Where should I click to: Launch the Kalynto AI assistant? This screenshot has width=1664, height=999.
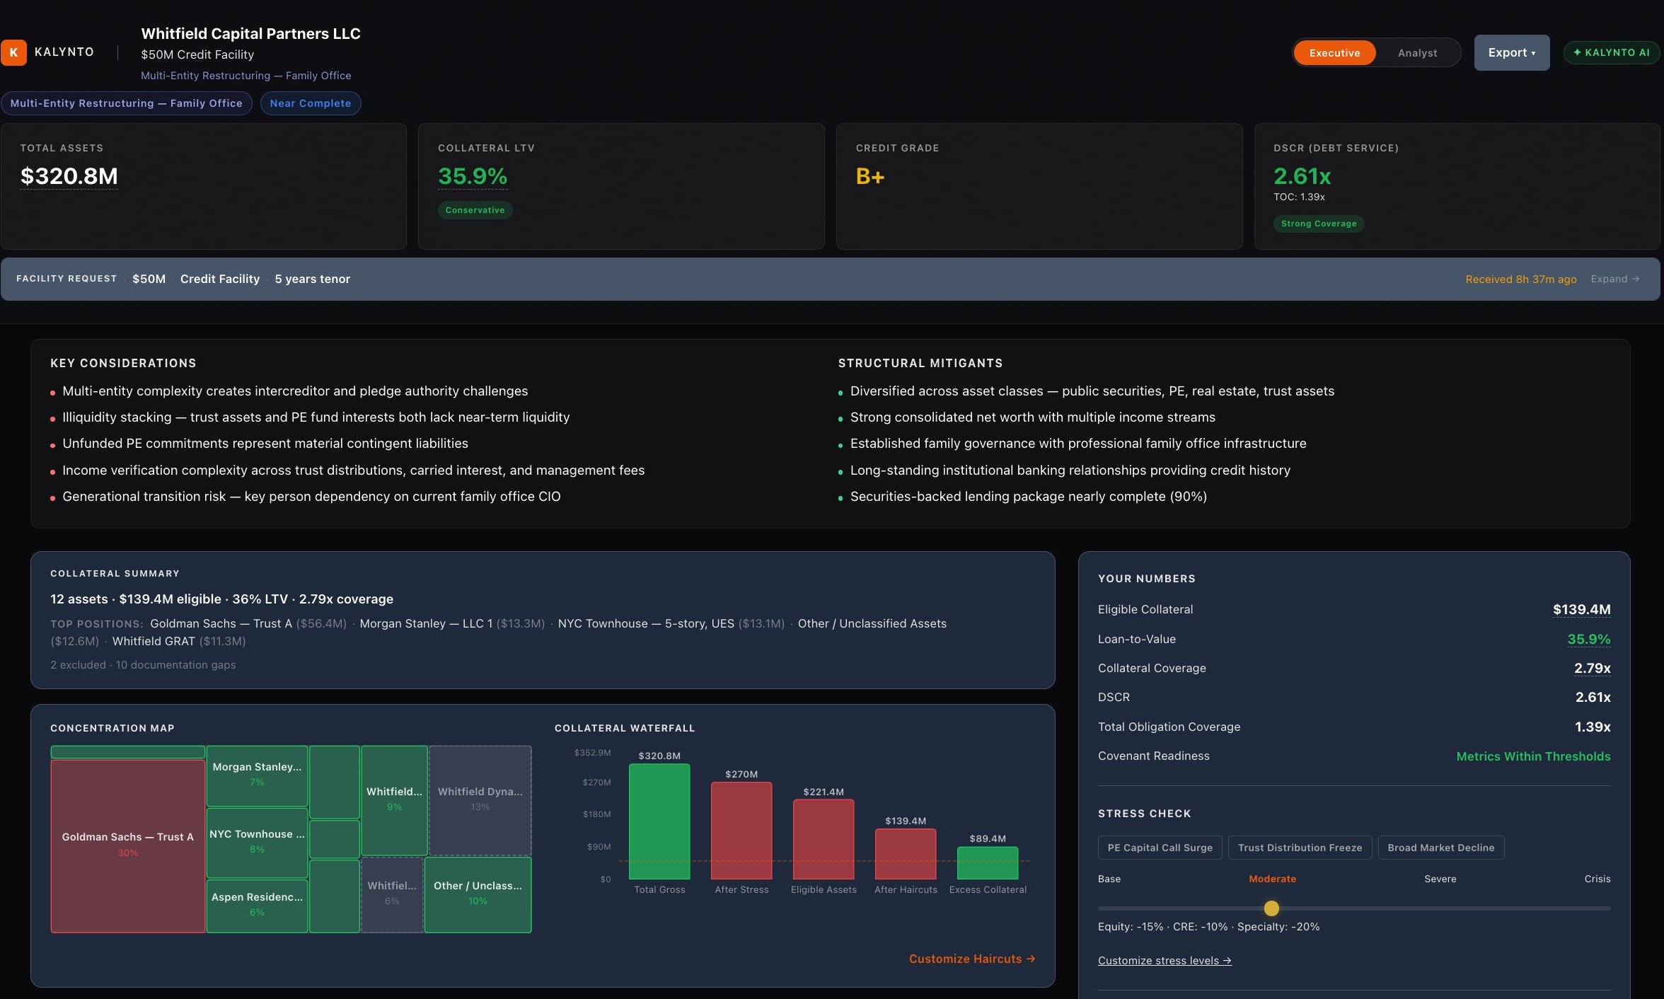click(1611, 52)
